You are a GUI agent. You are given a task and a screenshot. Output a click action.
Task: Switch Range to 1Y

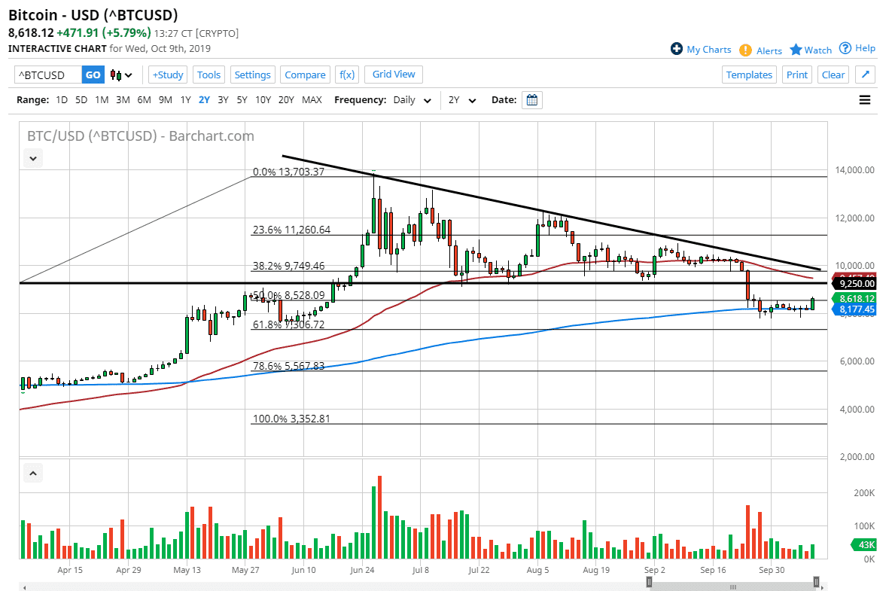pyautogui.click(x=185, y=99)
